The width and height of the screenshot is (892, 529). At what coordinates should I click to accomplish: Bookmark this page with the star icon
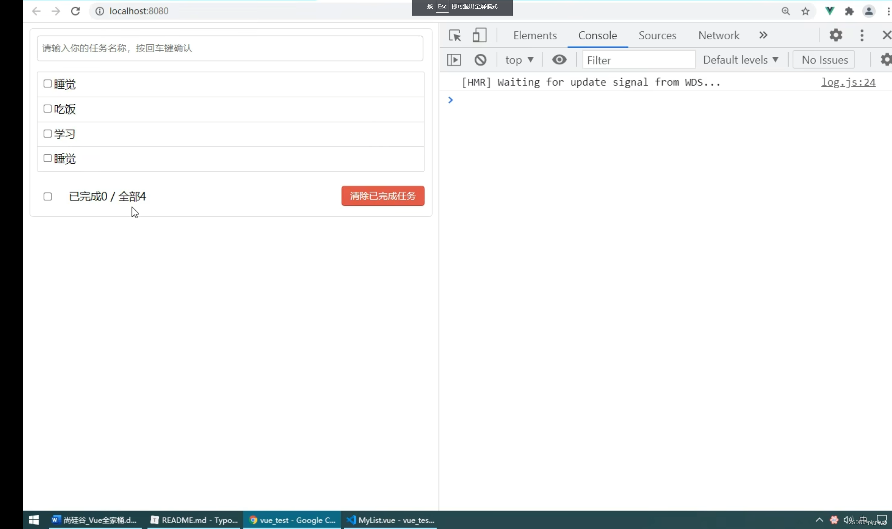click(805, 11)
